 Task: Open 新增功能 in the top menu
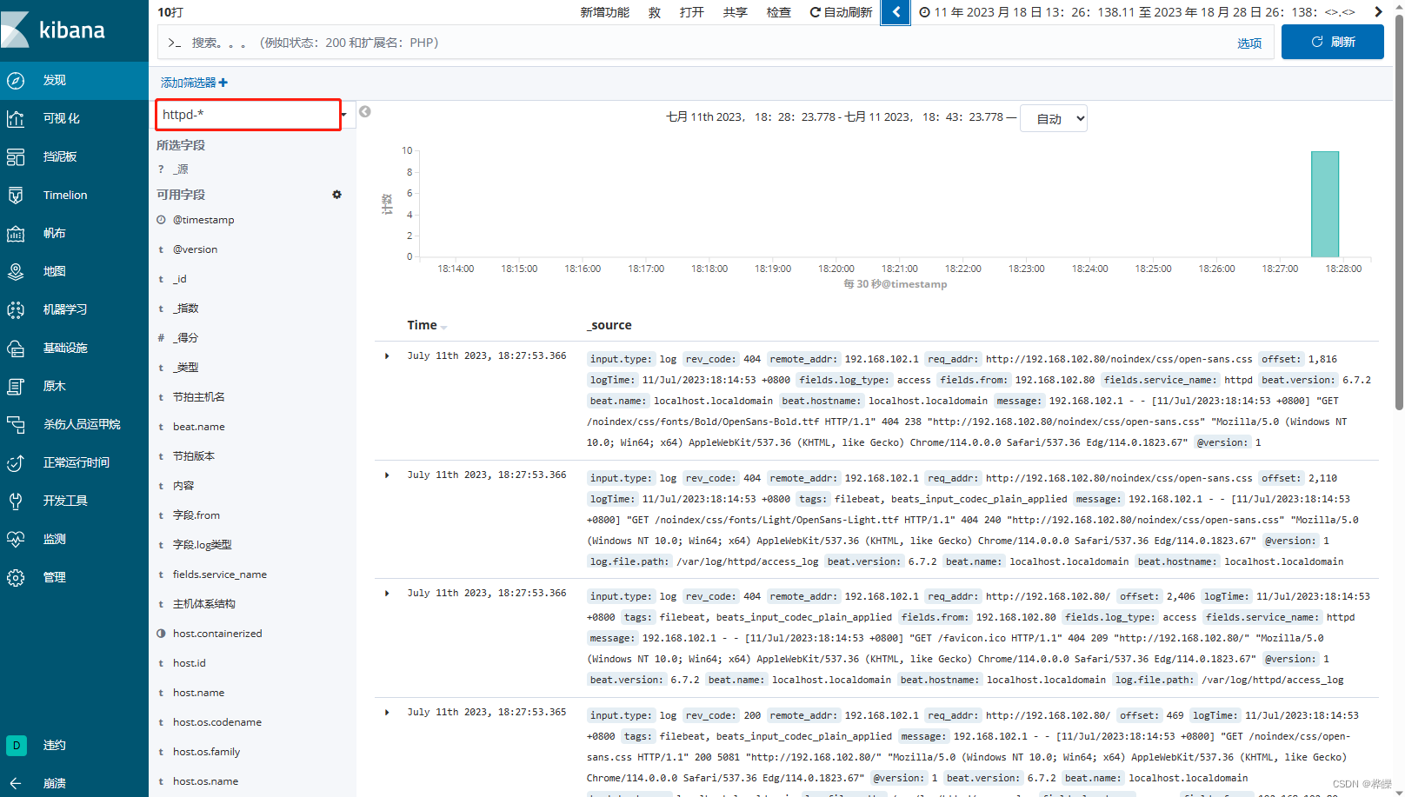[604, 12]
